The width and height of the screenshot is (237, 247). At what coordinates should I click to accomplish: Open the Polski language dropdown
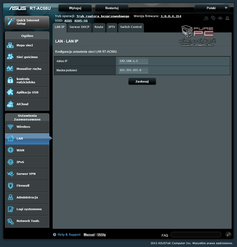click(212, 8)
